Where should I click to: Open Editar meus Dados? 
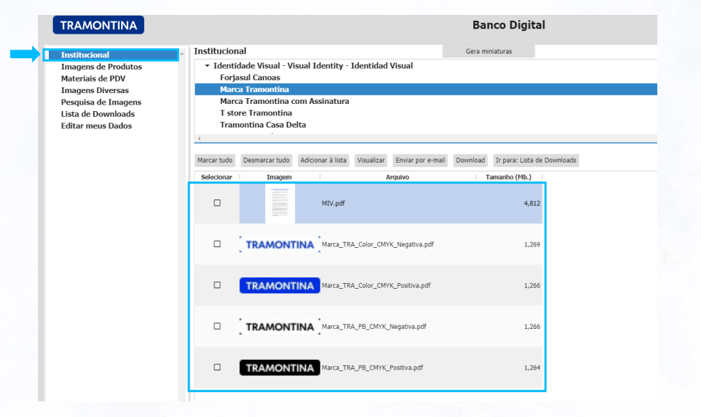pos(97,125)
